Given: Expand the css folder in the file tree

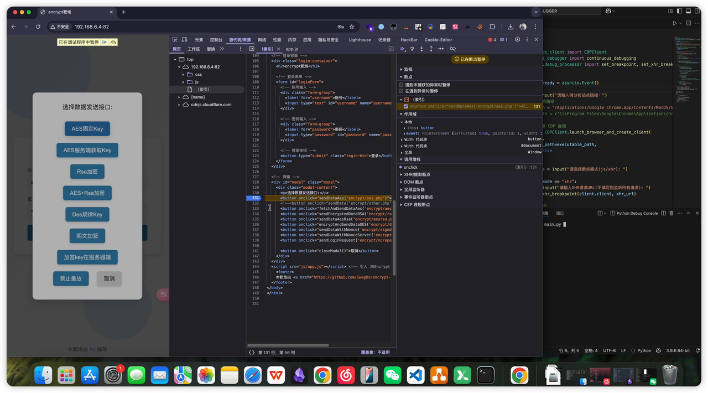Looking at the screenshot, I should 184,74.
